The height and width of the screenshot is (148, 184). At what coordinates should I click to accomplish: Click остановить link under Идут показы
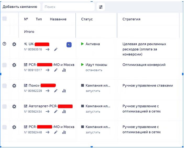pyautogui.click(x=94, y=70)
